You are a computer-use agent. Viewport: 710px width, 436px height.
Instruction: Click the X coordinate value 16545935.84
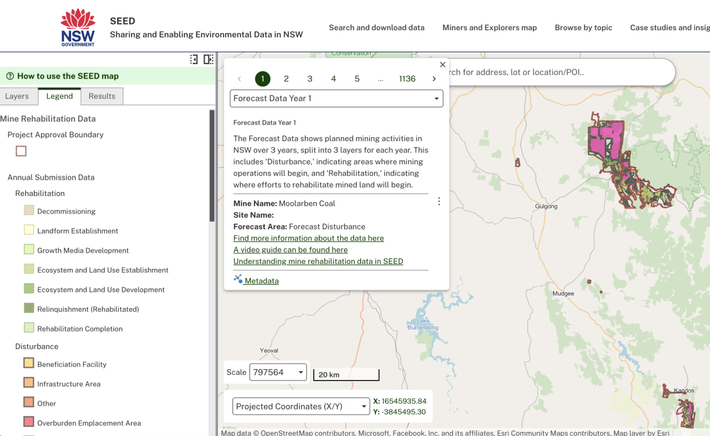[404, 401]
